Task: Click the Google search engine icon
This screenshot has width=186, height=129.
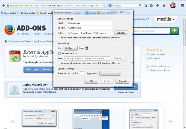Action: coord(110,5)
